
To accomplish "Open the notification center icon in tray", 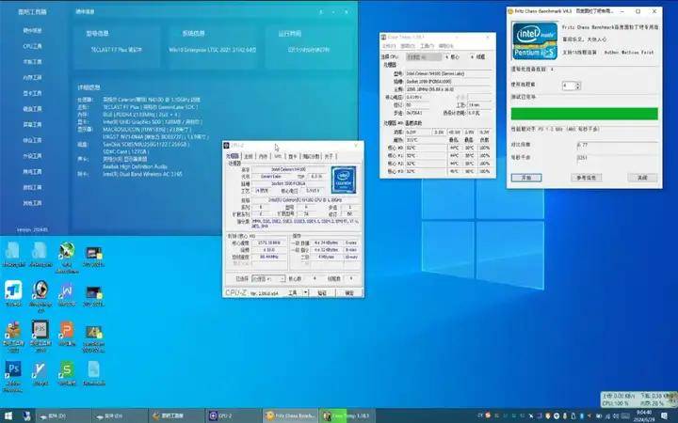I will 665,416.
